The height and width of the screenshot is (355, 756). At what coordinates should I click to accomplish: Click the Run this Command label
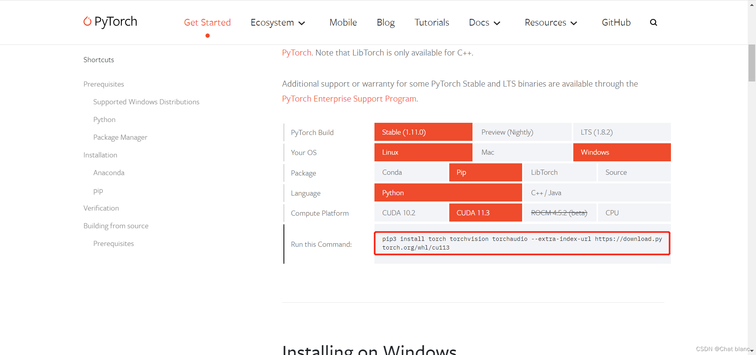(321, 244)
